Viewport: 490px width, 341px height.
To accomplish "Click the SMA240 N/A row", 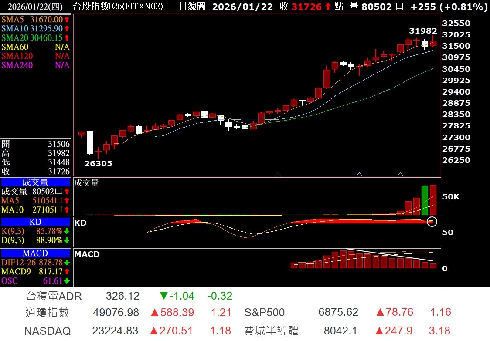I will [35, 65].
